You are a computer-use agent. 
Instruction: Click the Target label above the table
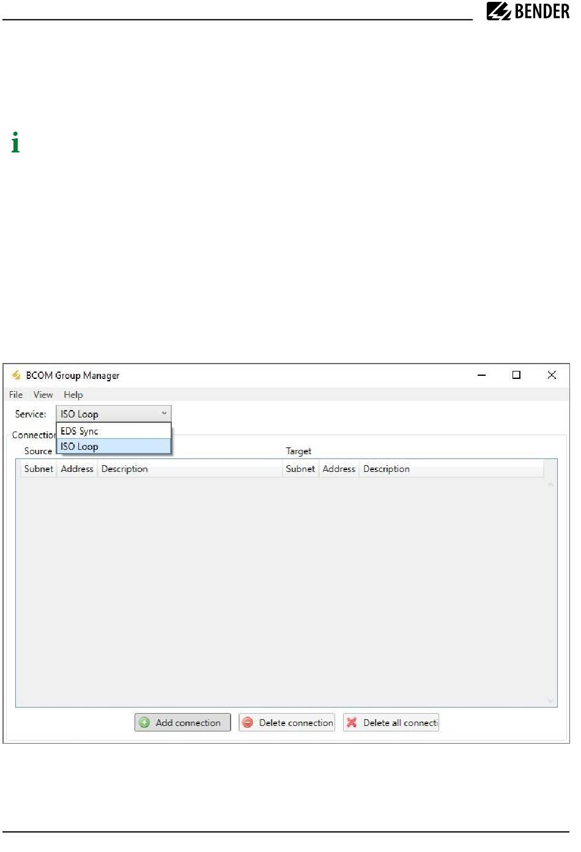click(x=298, y=451)
